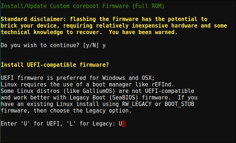Click the typed 'y' answer after [y/N]
The image size is (236, 143).
coord(104,46)
